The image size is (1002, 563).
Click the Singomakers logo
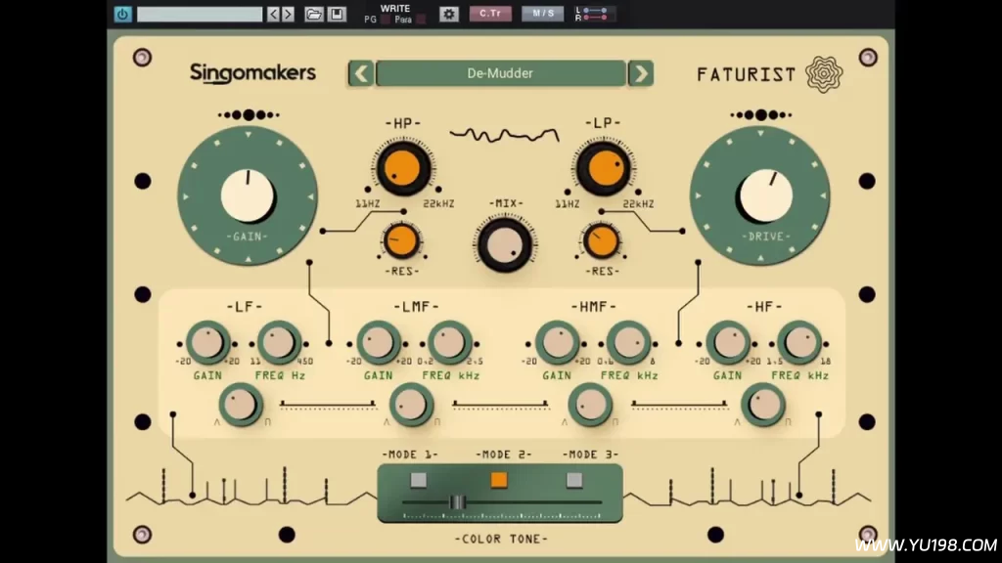pyautogui.click(x=252, y=72)
